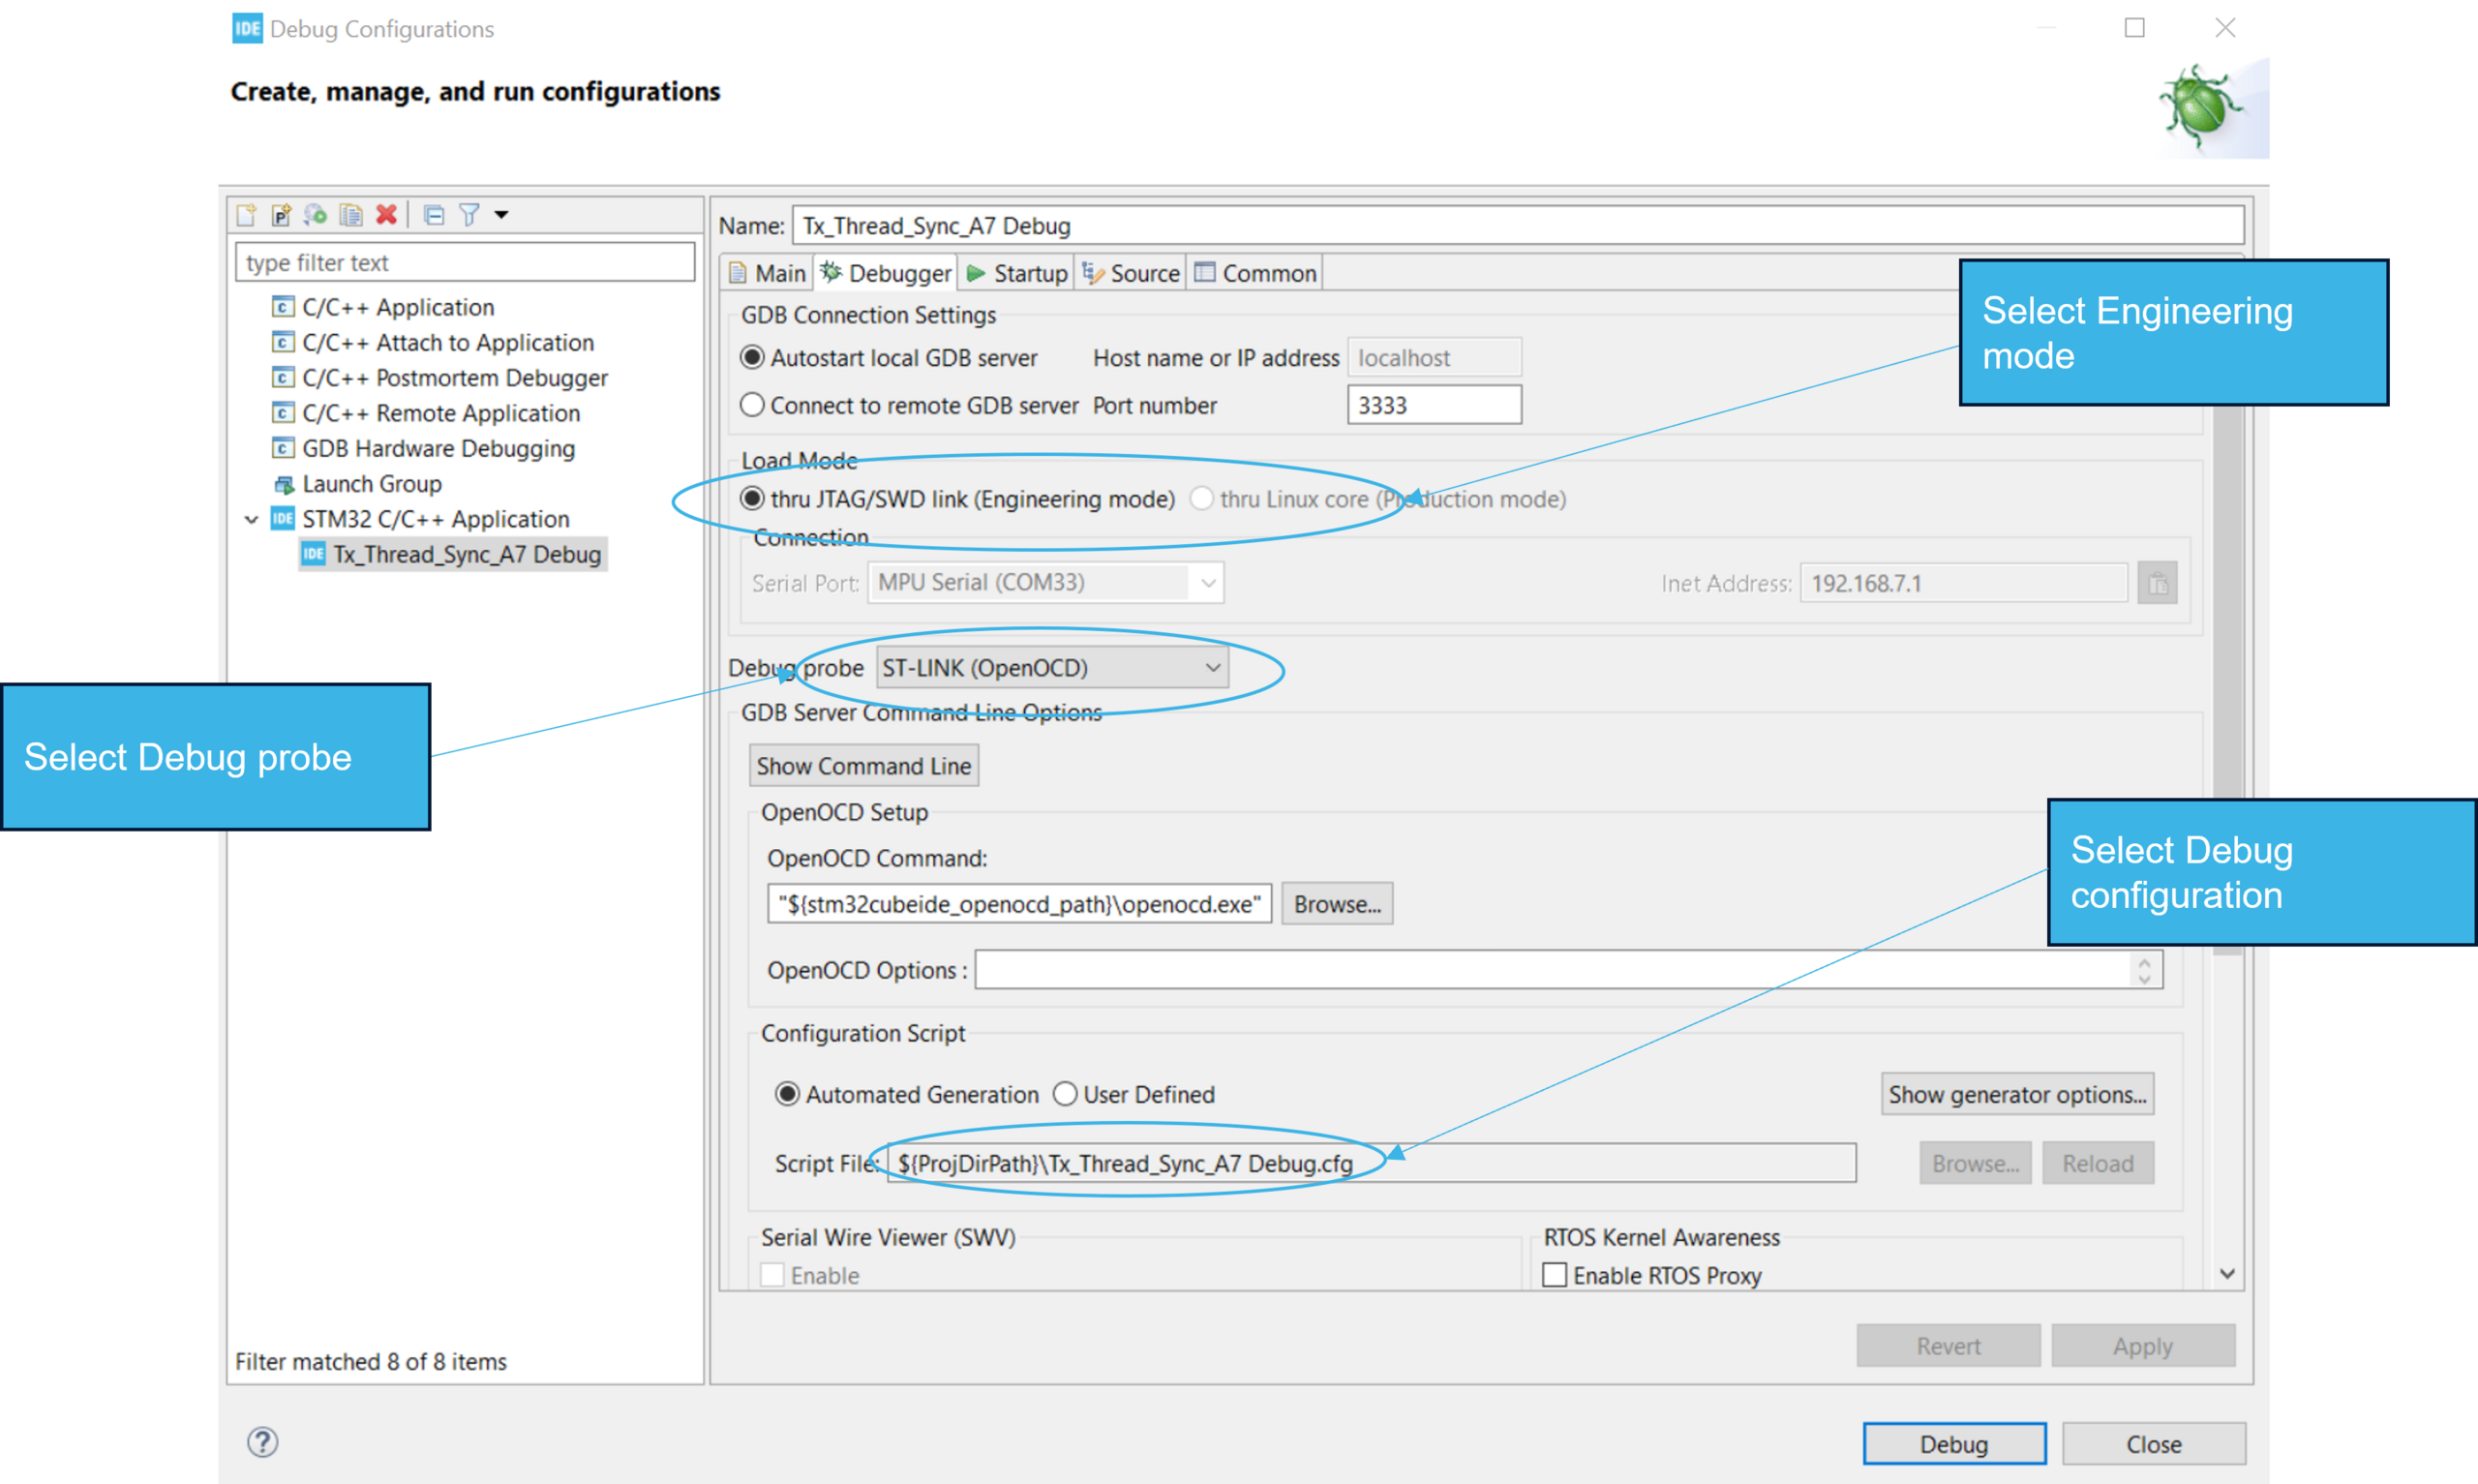Select Autostart local GDB server
This screenshot has width=2478, height=1484.
[889, 357]
